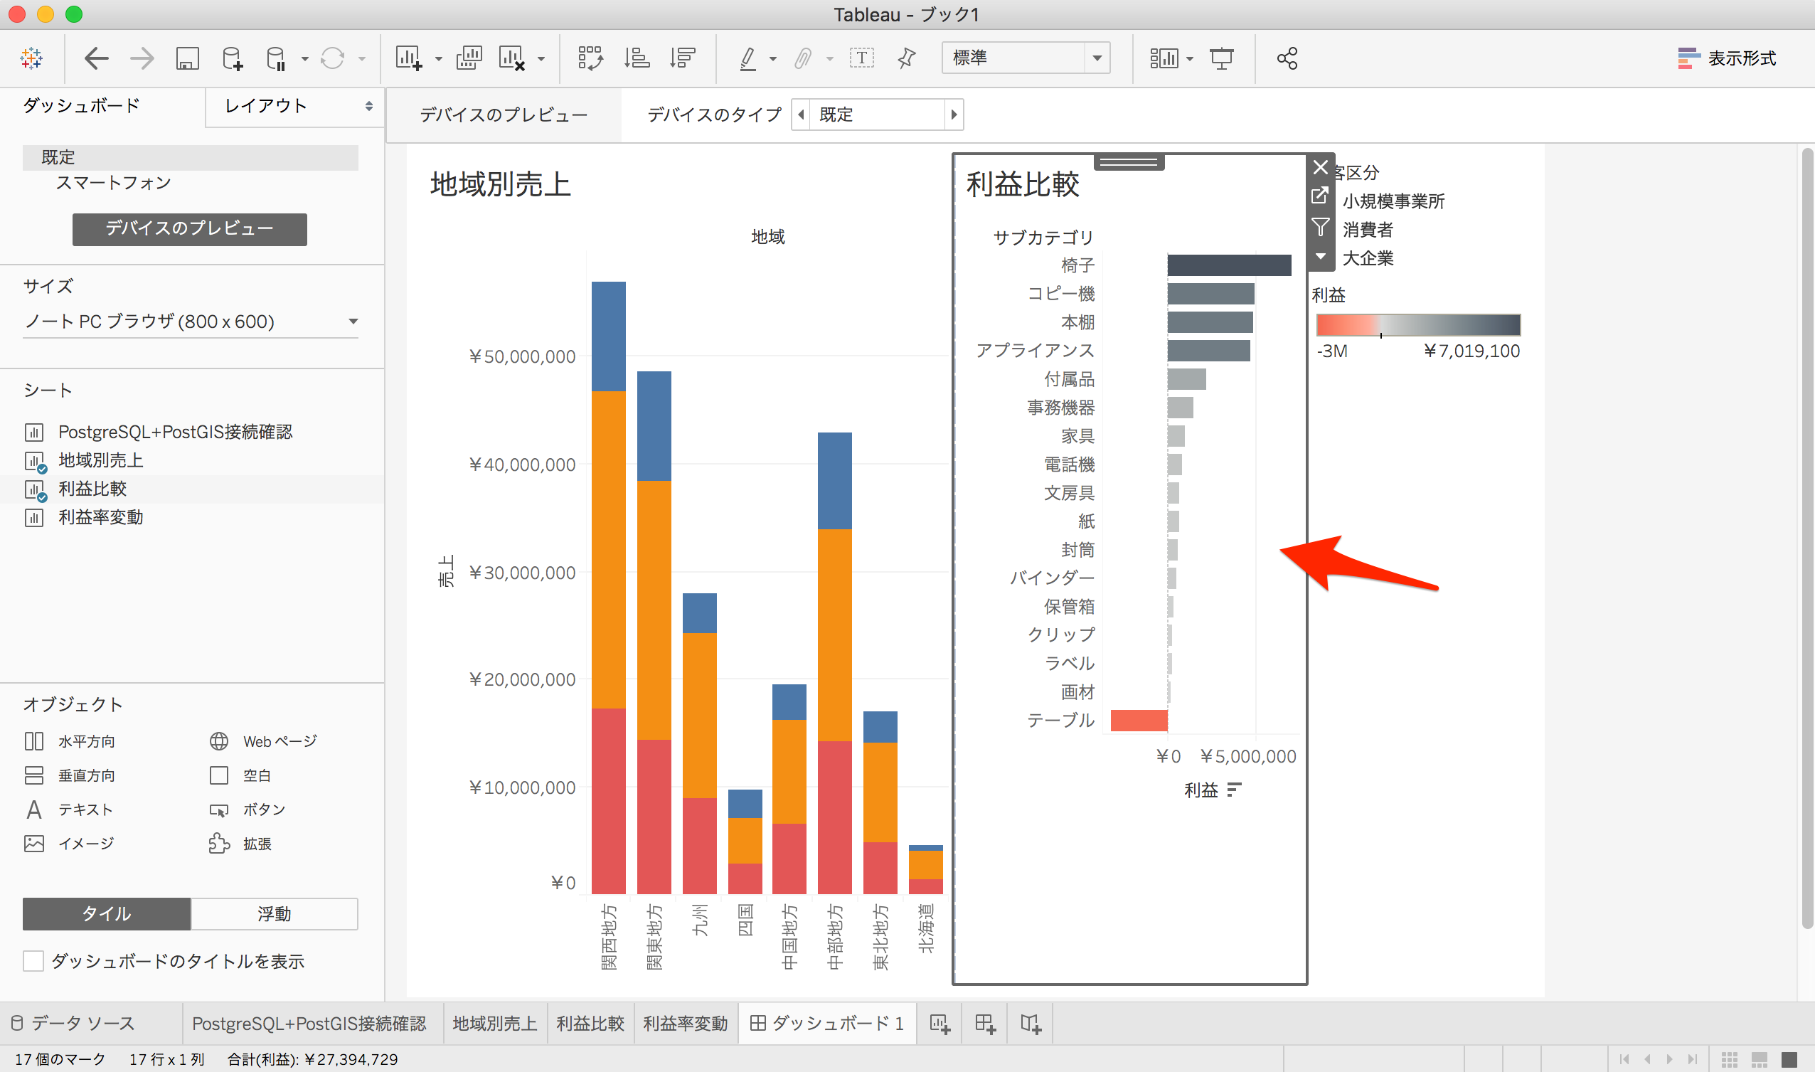This screenshot has height=1072, width=1815.
Task: Share the workbook via the share icon
Action: (x=1289, y=58)
